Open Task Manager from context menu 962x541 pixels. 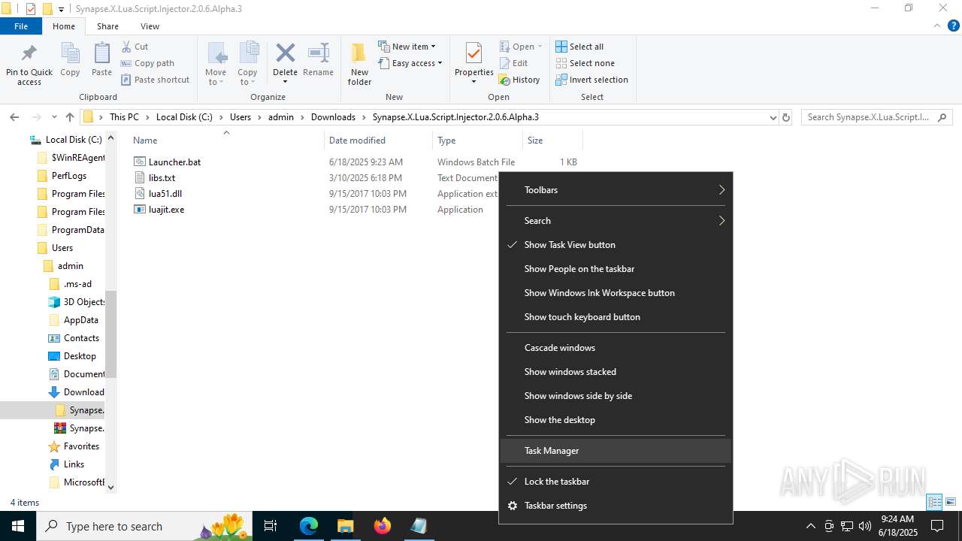click(x=616, y=451)
